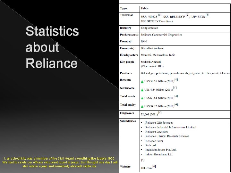This screenshot has width=231, height=173.
Task: Click the 'Traded as' row label
Action: (126, 15)
